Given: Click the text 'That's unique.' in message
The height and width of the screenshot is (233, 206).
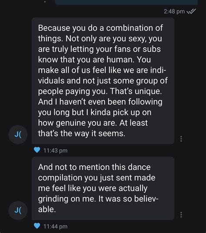Looking at the screenshot, I should 136,91.
